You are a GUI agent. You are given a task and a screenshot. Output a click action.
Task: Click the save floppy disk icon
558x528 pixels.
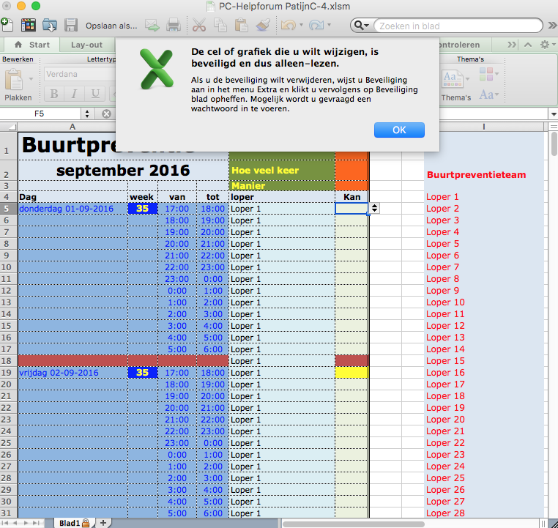click(x=71, y=25)
